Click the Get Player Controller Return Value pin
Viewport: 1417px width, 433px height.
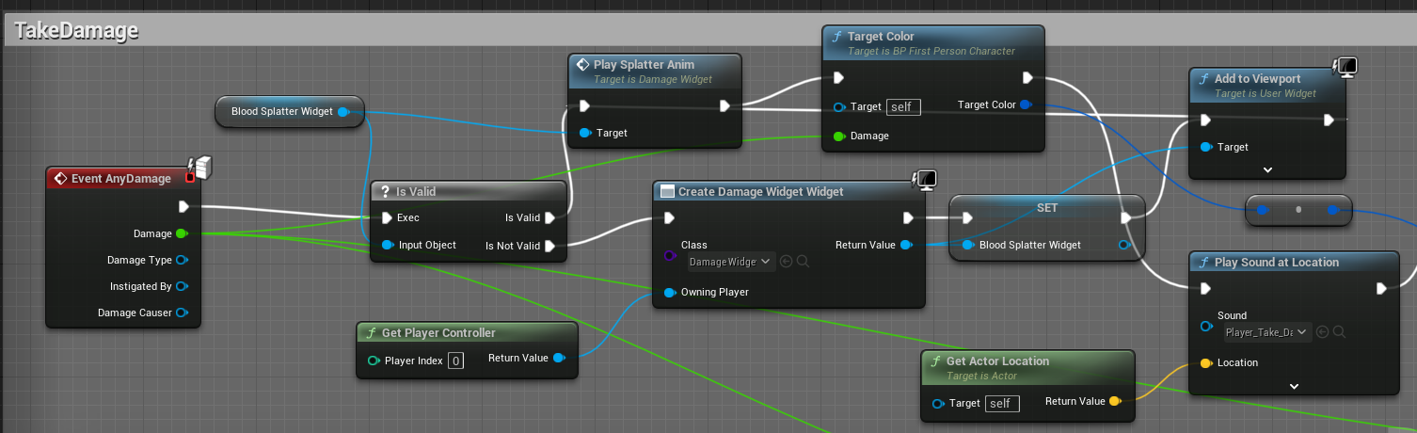[x=558, y=359]
